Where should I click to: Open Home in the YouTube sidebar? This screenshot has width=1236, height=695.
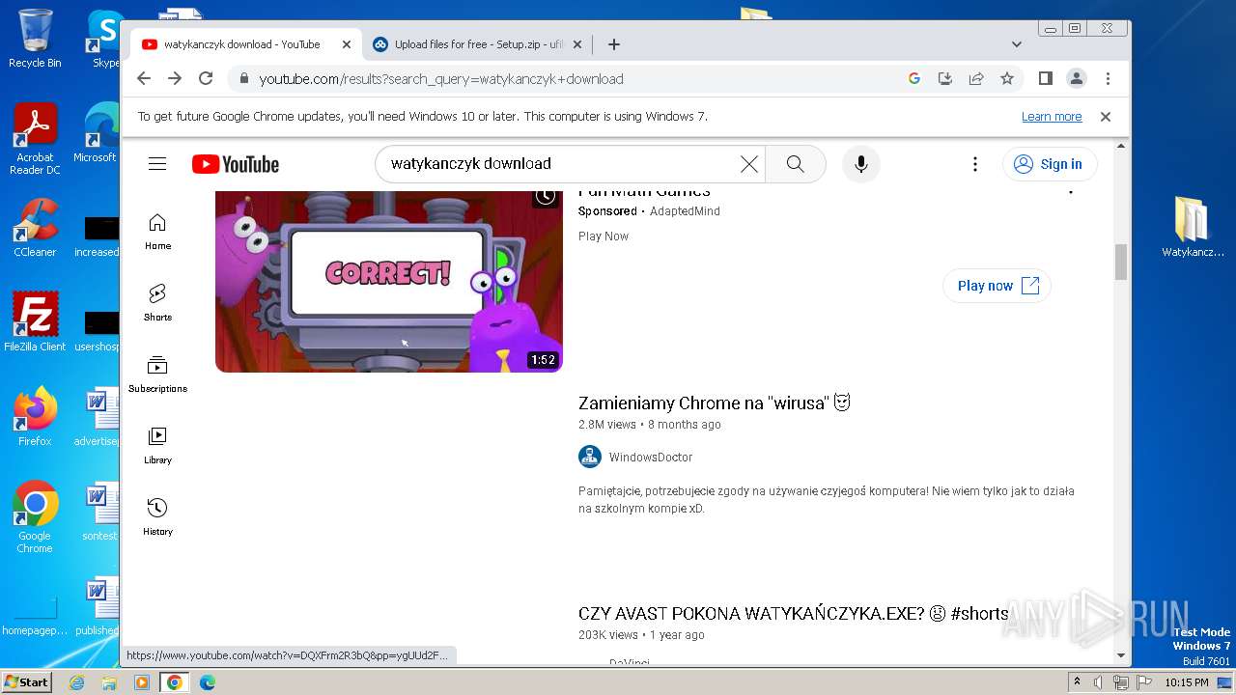point(157,232)
